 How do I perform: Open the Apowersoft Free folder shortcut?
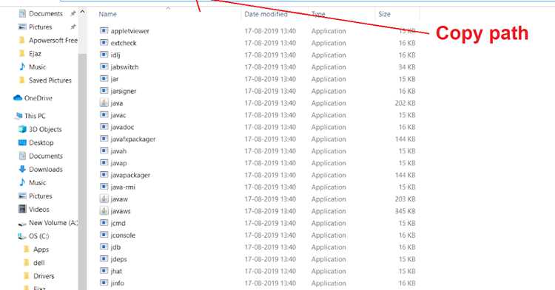(x=48, y=41)
